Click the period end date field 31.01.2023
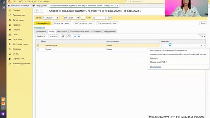The height and width of the screenshot is (118, 210). 70,18
